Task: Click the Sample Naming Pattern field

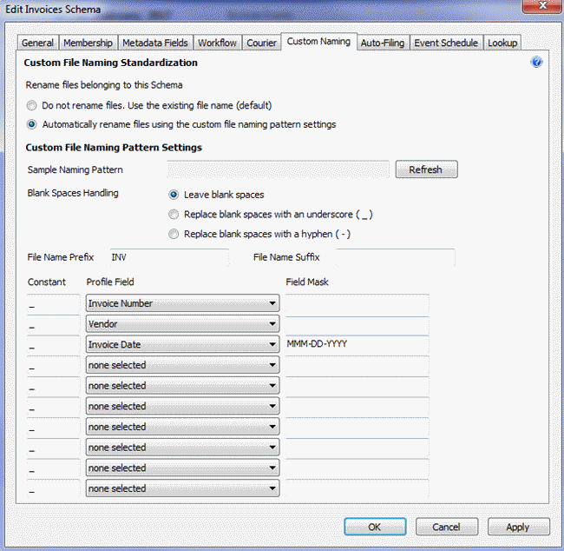Action: click(x=278, y=169)
